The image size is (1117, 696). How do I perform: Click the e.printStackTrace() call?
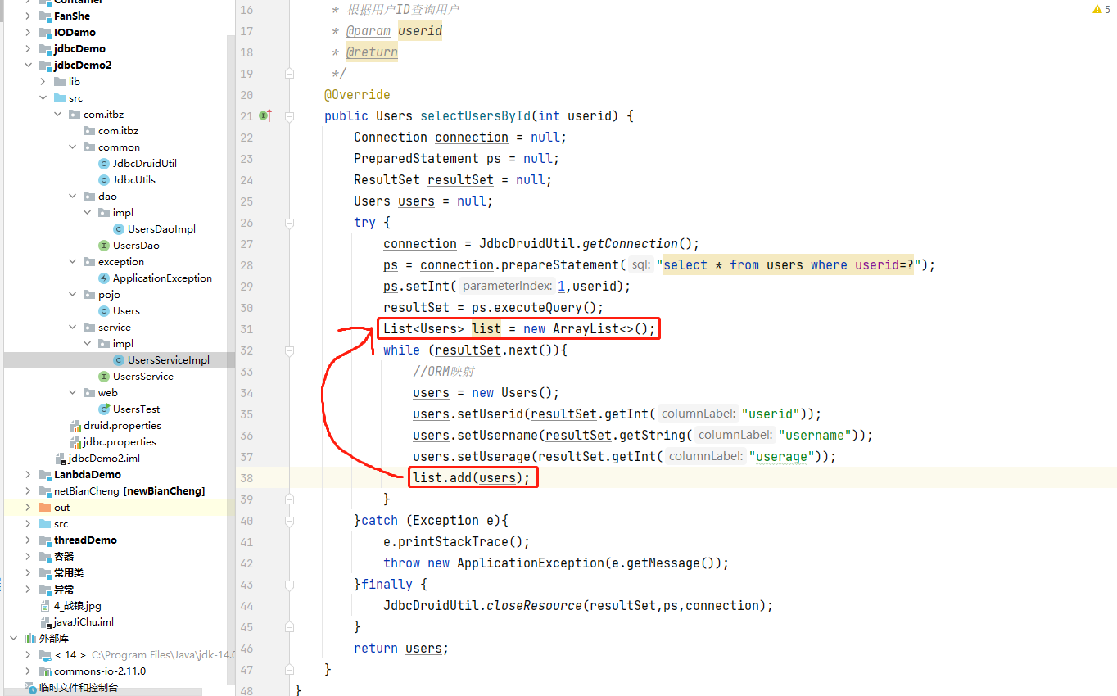pos(456,542)
